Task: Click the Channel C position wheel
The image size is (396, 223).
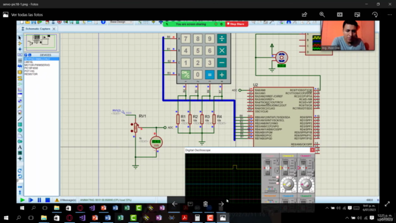Action: [303, 168]
